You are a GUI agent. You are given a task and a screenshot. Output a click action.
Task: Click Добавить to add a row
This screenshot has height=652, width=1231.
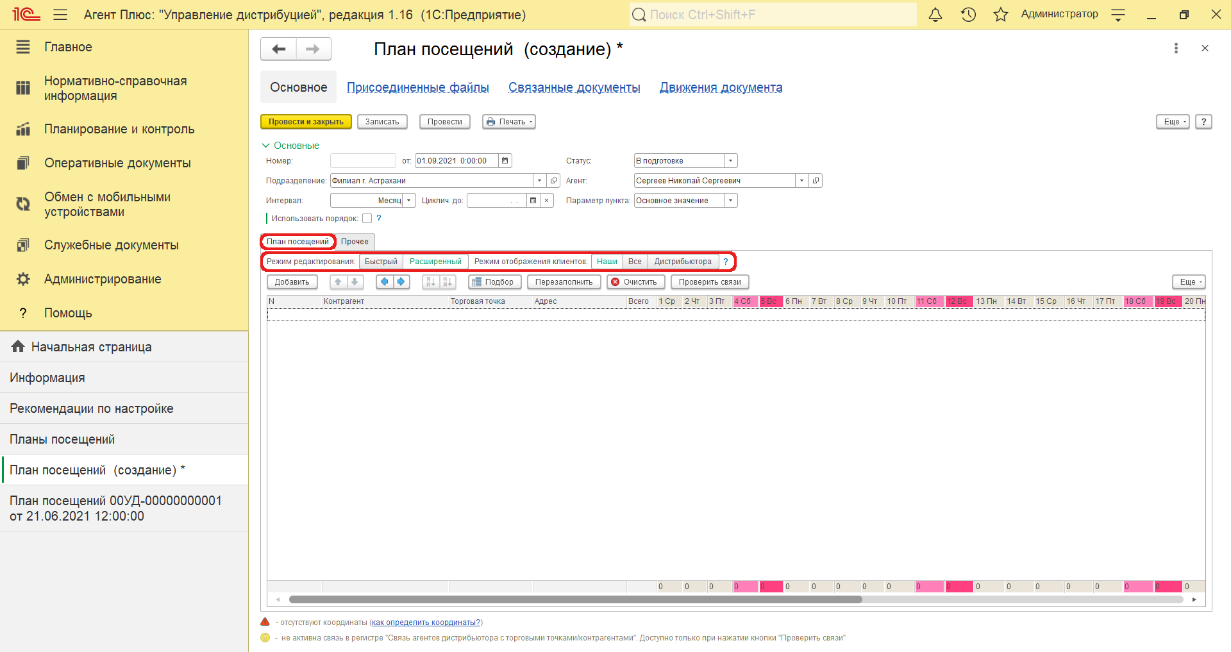(292, 282)
